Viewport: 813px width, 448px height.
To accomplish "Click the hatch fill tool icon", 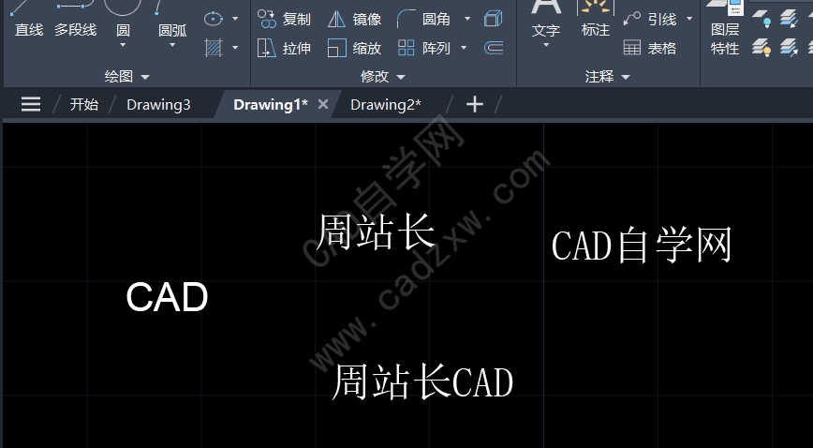I will pyautogui.click(x=214, y=49).
